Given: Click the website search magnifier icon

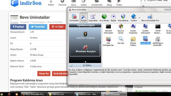Looking at the screenshot, I should [143, 6].
